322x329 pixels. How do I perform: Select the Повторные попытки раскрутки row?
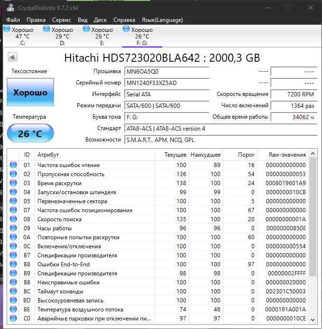[x=158, y=237]
